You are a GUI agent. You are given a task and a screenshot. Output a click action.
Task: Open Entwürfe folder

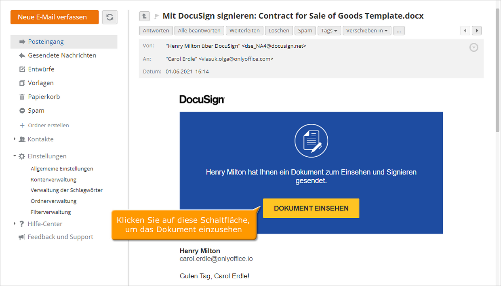(41, 69)
